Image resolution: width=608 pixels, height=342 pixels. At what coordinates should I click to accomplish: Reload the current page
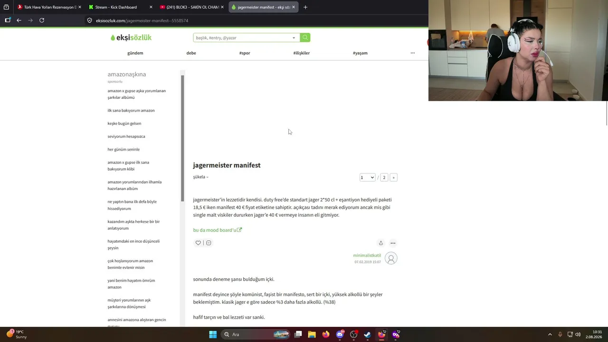(x=42, y=20)
